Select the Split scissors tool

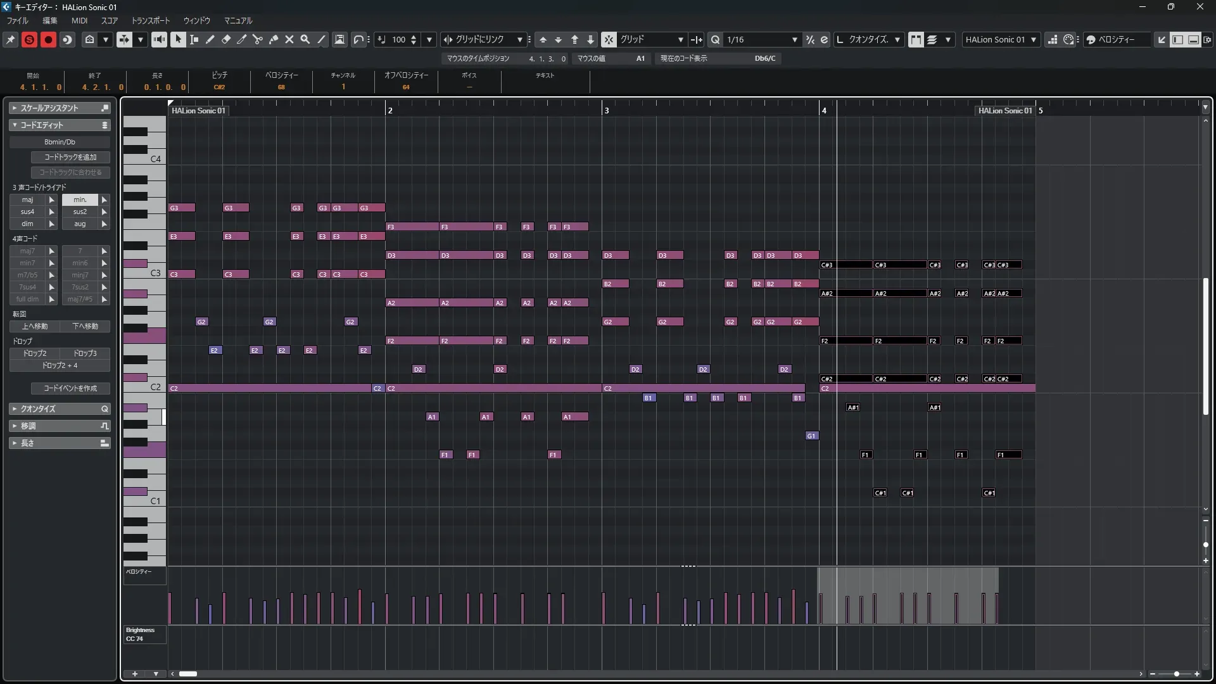click(258, 39)
